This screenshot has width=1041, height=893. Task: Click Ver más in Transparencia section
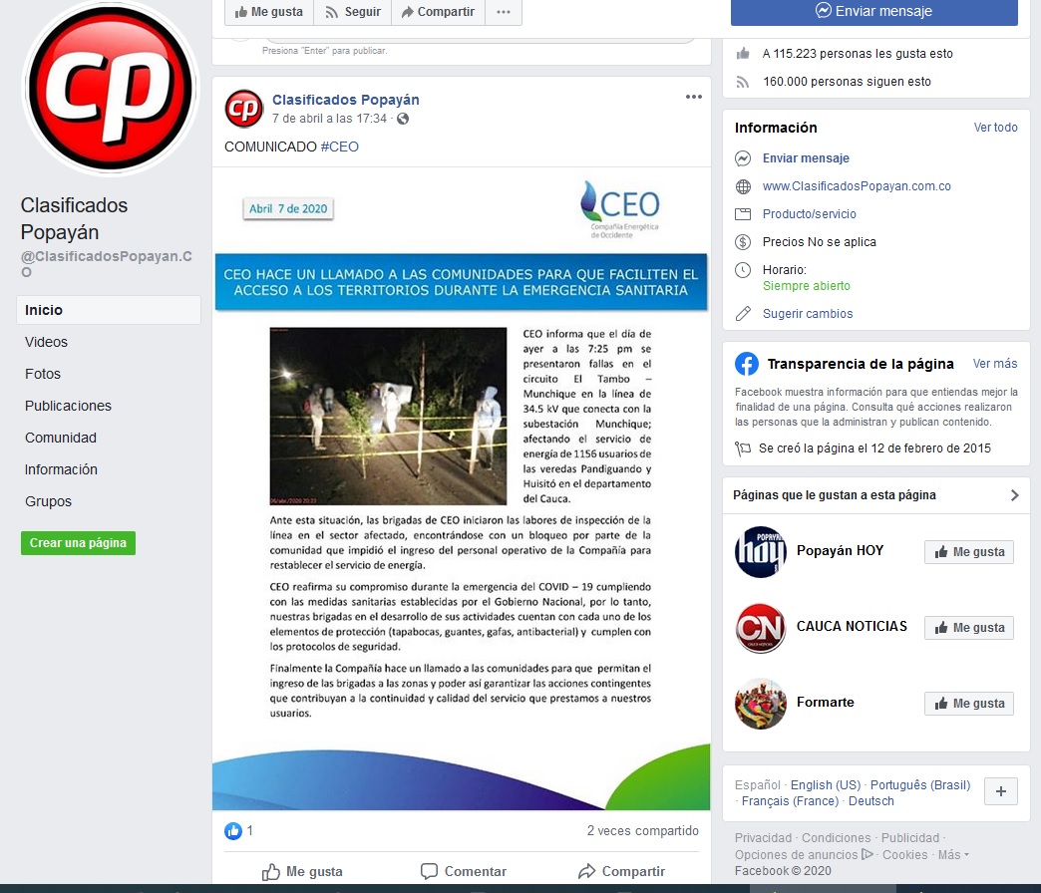click(994, 364)
